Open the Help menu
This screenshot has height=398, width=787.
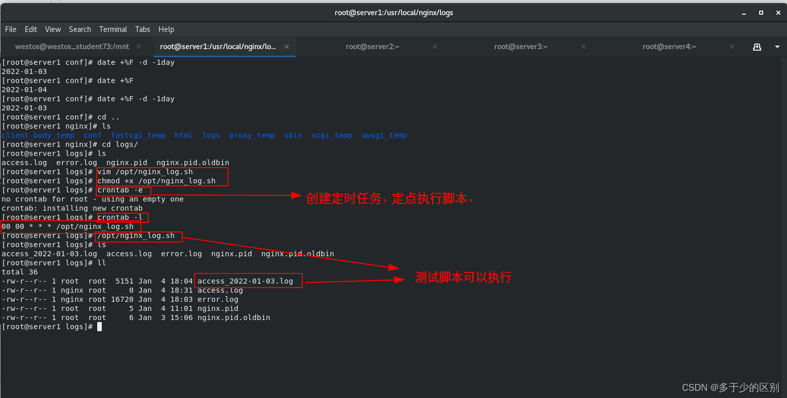(x=166, y=29)
